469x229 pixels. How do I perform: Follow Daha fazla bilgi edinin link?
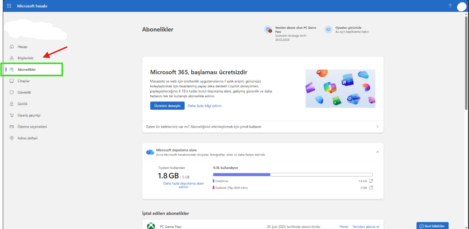205,106
